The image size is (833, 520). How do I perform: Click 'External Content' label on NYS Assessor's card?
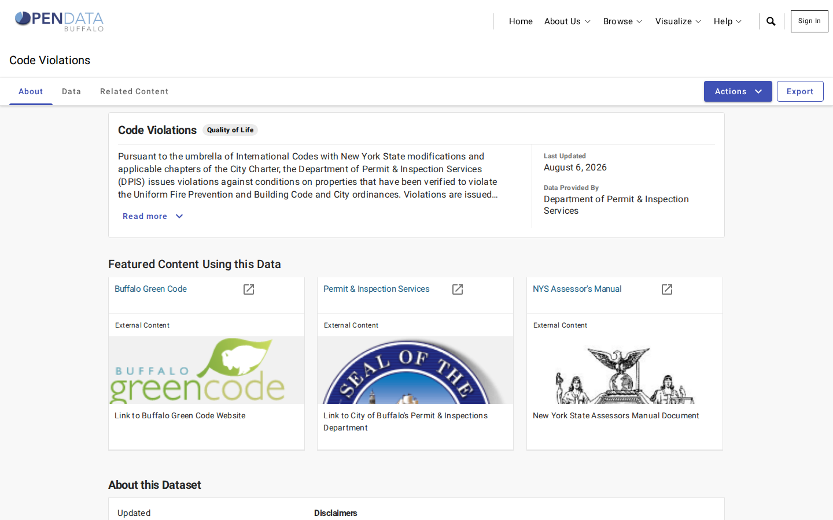560,325
